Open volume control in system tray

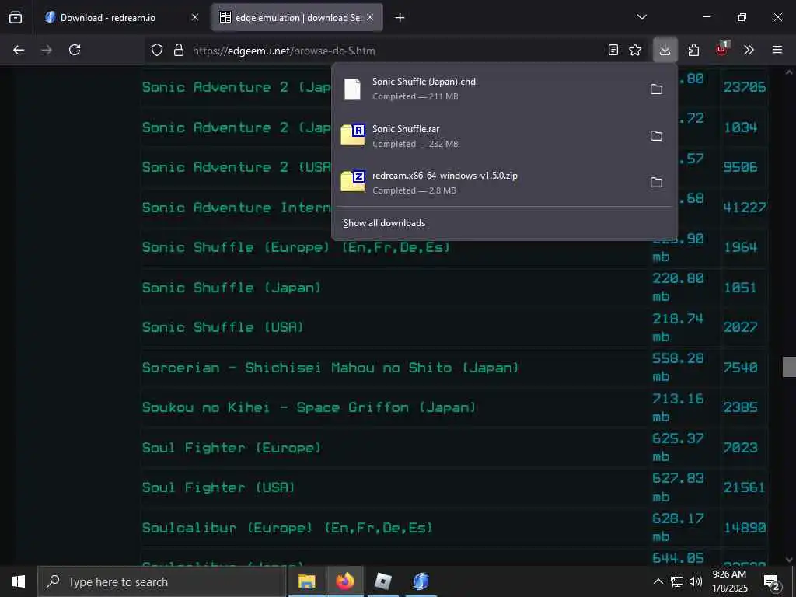pyautogui.click(x=696, y=581)
